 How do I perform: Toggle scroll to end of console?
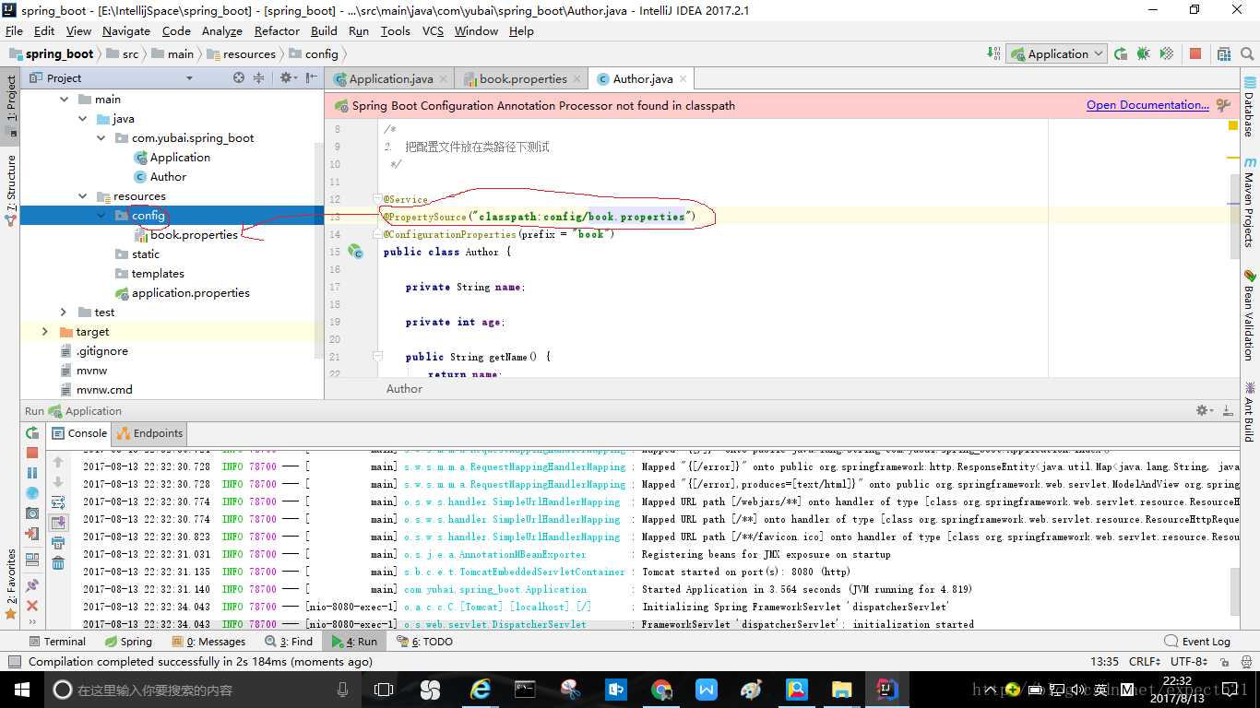coord(58,523)
